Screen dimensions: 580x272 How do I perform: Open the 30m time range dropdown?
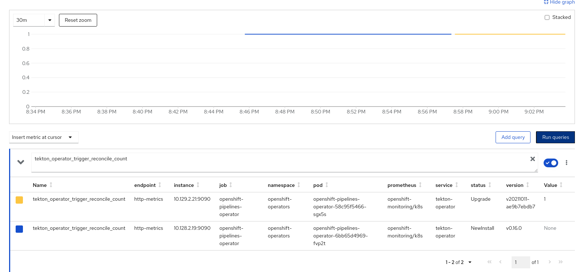coord(34,20)
